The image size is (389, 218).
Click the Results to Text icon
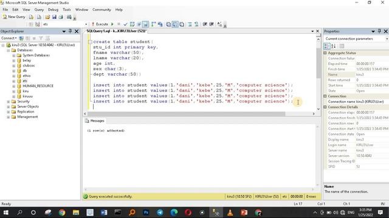(x=168, y=24)
